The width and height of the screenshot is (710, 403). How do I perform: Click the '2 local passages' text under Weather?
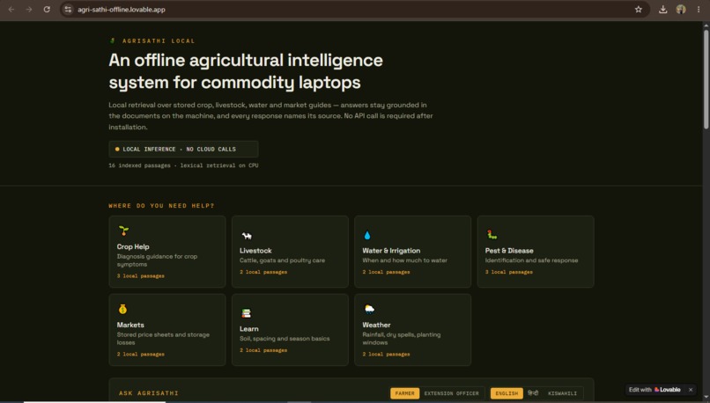click(x=386, y=354)
